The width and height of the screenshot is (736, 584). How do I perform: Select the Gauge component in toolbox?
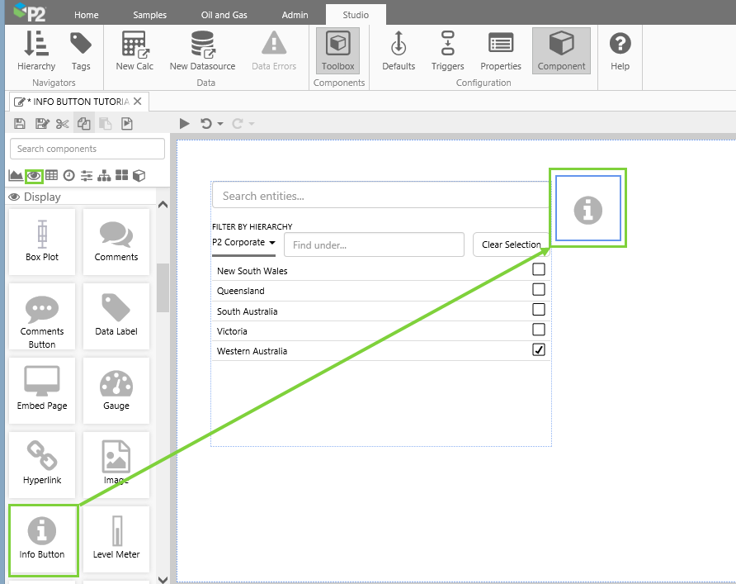click(x=116, y=390)
